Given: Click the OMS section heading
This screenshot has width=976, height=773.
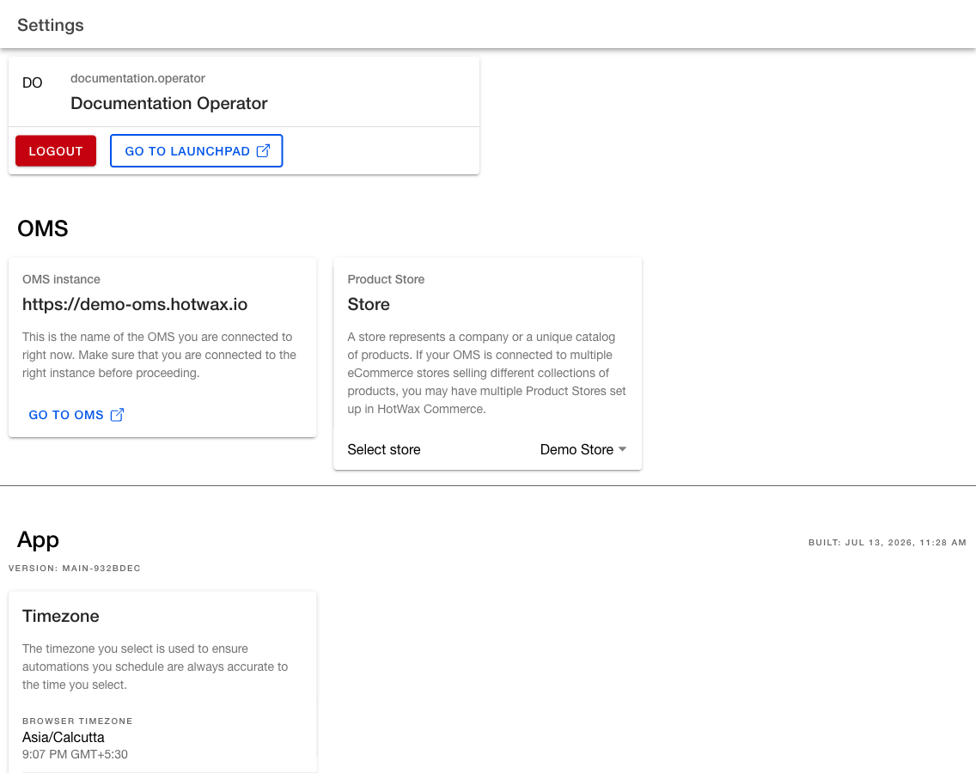Looking at the screenshot, I should click(42, 228).
